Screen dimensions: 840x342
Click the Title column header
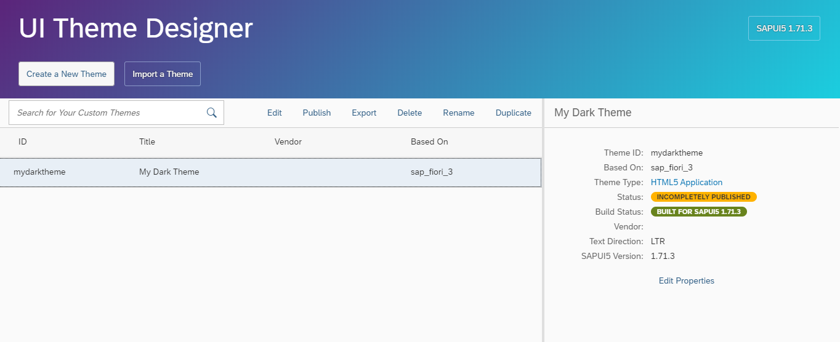[147, 141]
